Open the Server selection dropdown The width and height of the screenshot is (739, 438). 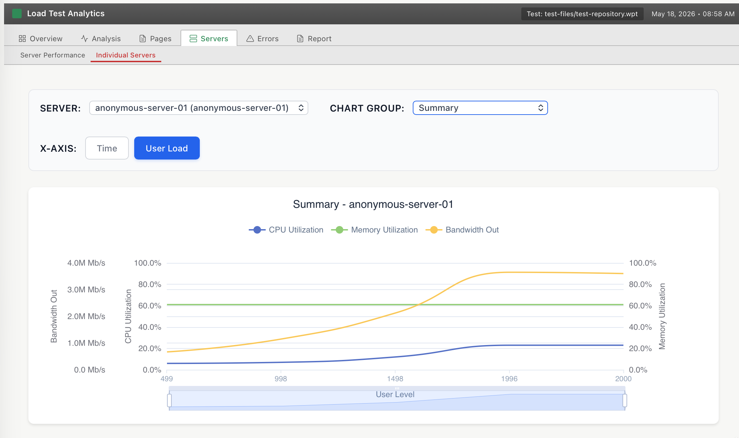coord(199,108)
